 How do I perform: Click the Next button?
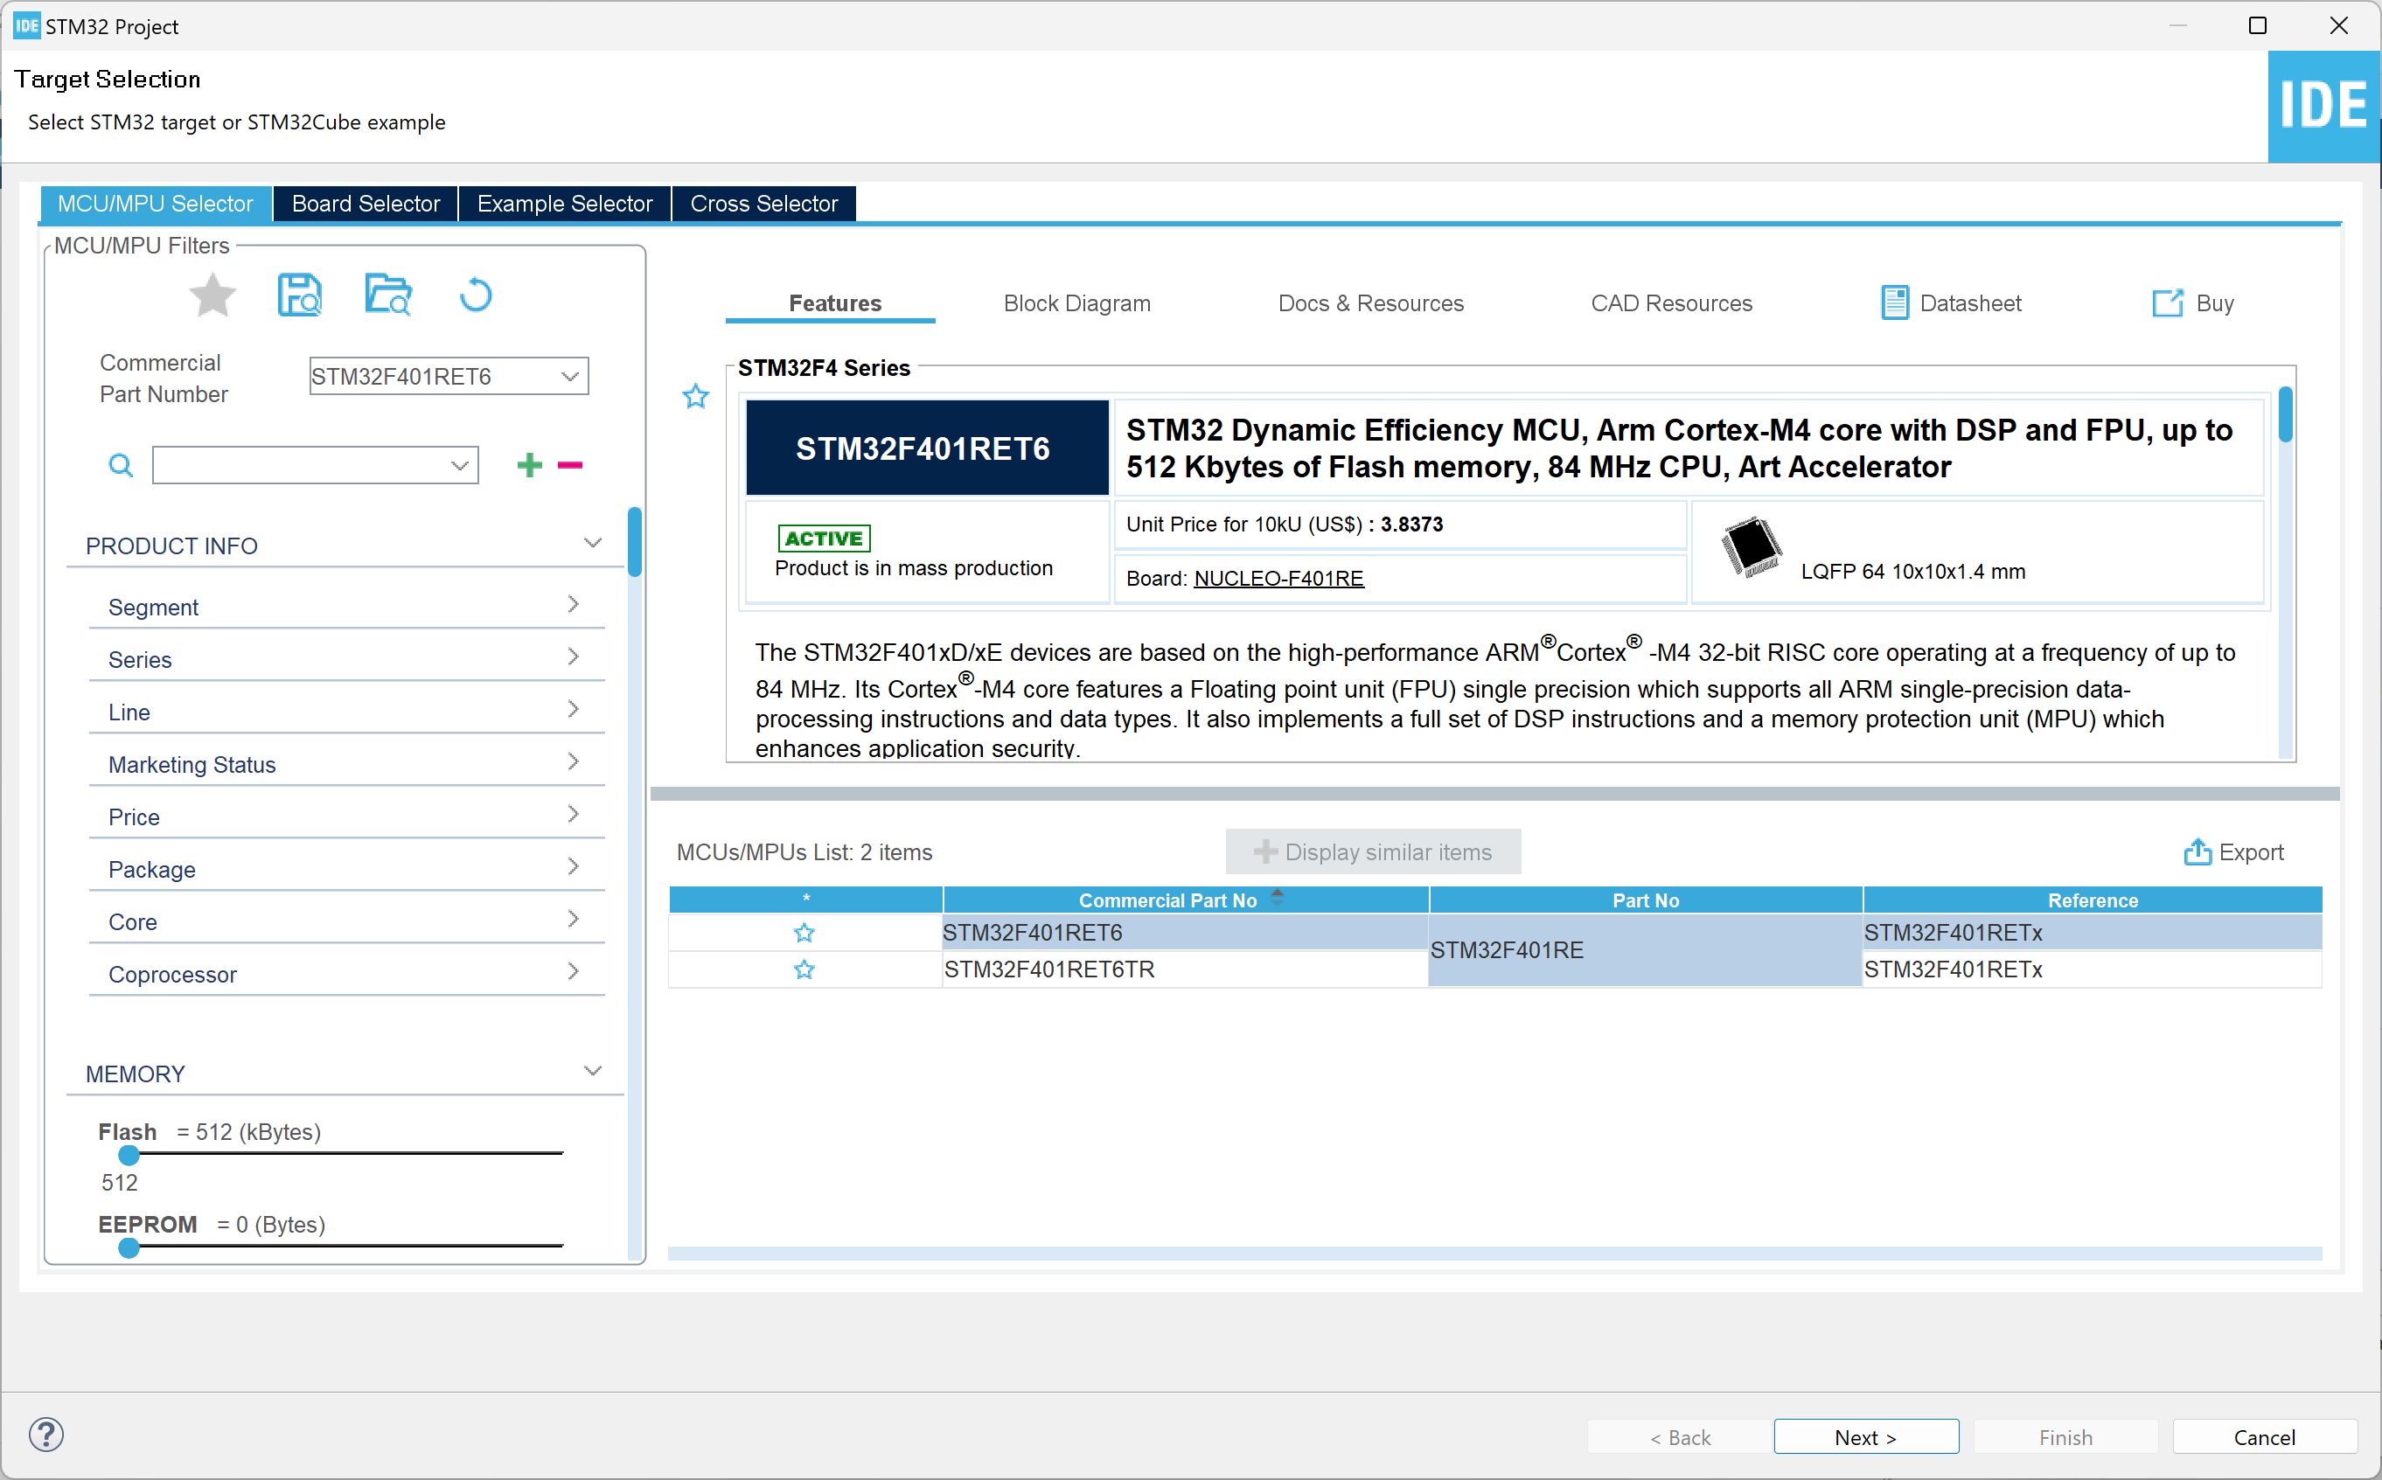[1865, 1437]
